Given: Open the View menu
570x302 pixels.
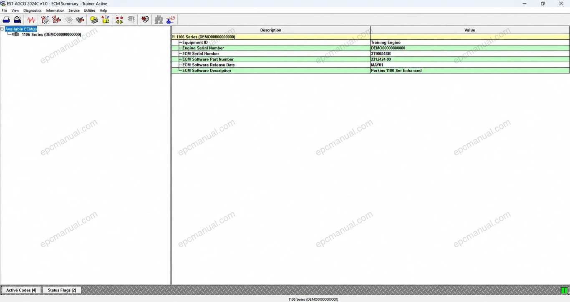Looking at the screenshot, I should tap(15, 10).
